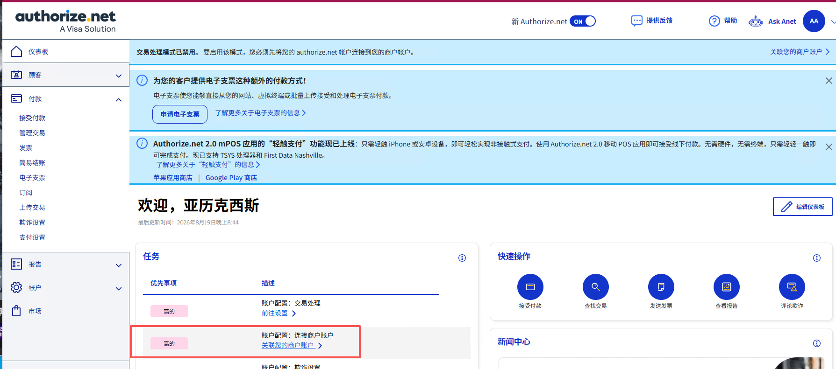This screenshot has height=369, width=836.
Task: Open 了解更多关于电子支票的信息 link
Action: [260, 113]
